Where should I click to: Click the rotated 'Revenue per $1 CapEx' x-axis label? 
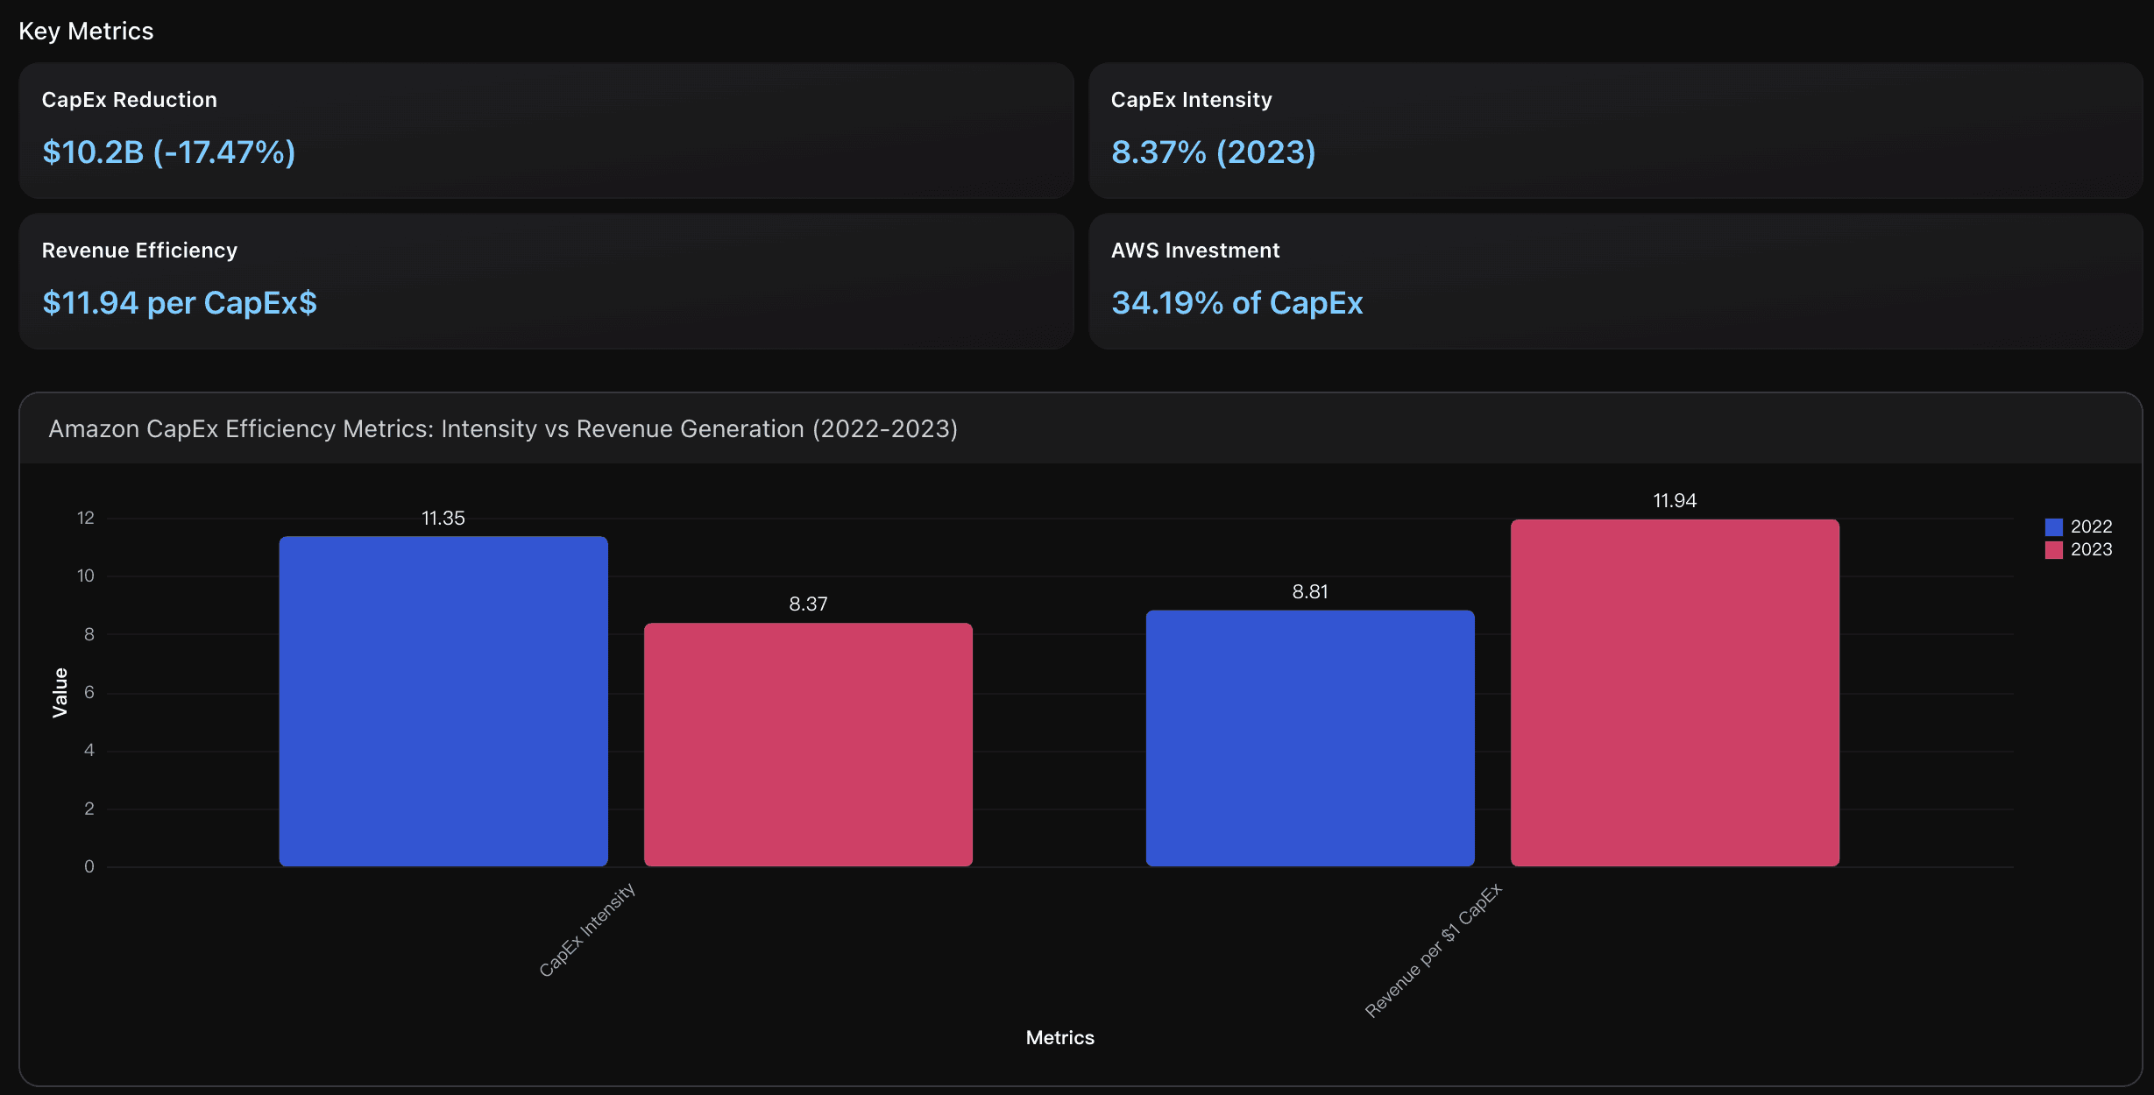tap(1434, 950)
